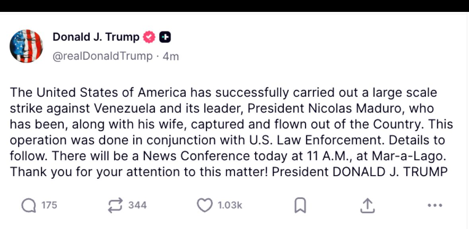Screen dimensions: 469x229
Task: Click the red verified checkmark badge
Action: (x=149, y=37)
